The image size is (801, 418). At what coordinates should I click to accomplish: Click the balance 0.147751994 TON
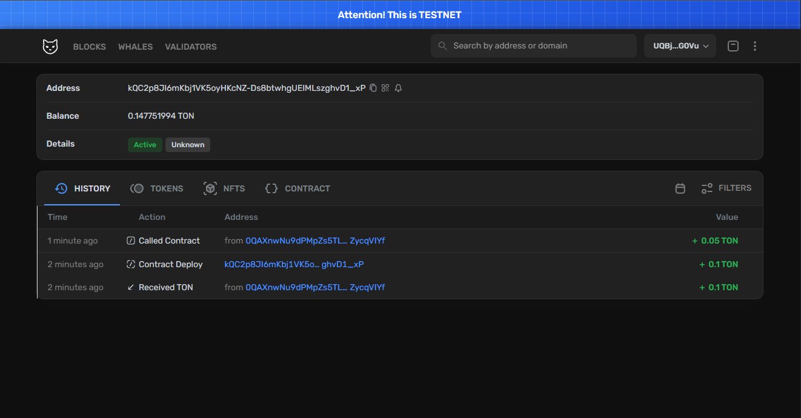(x=161, y=116)
